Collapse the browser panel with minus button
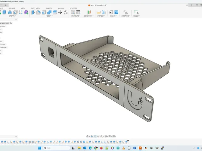This screenshot has height=151, width=202. click(x=16, y=20)
